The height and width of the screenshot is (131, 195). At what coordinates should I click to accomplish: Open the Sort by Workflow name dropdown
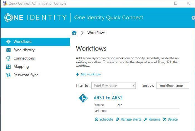(173, 85)
